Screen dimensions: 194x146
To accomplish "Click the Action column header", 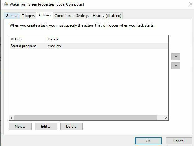I will coord(27,39).
